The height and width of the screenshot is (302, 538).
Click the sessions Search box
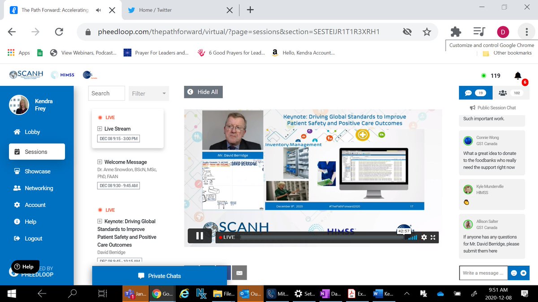coord(107,93)
